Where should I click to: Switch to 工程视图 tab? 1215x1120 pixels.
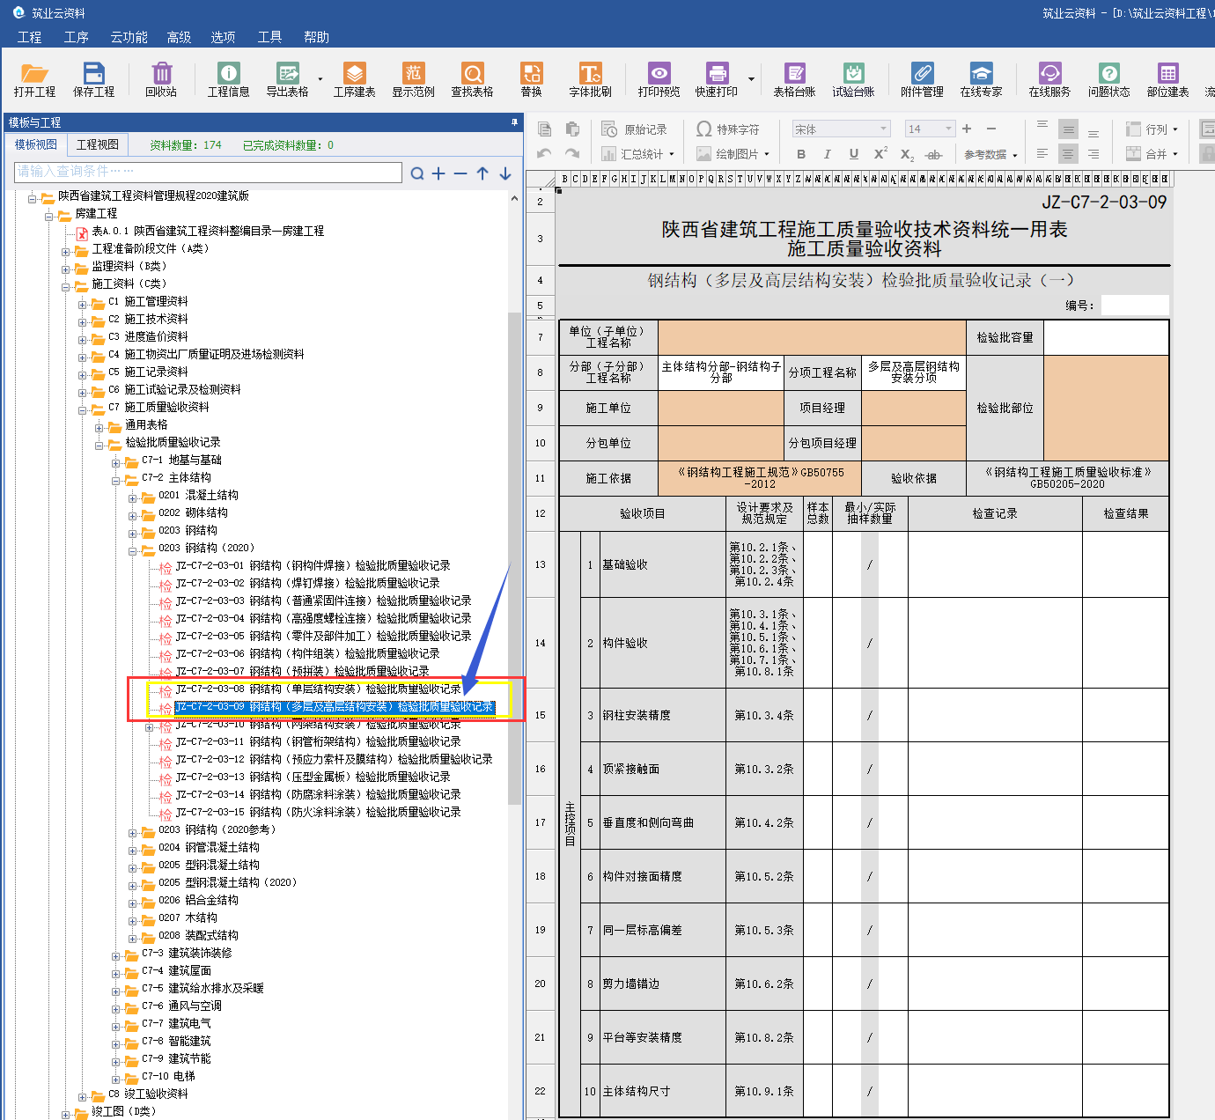click(97, 144)
